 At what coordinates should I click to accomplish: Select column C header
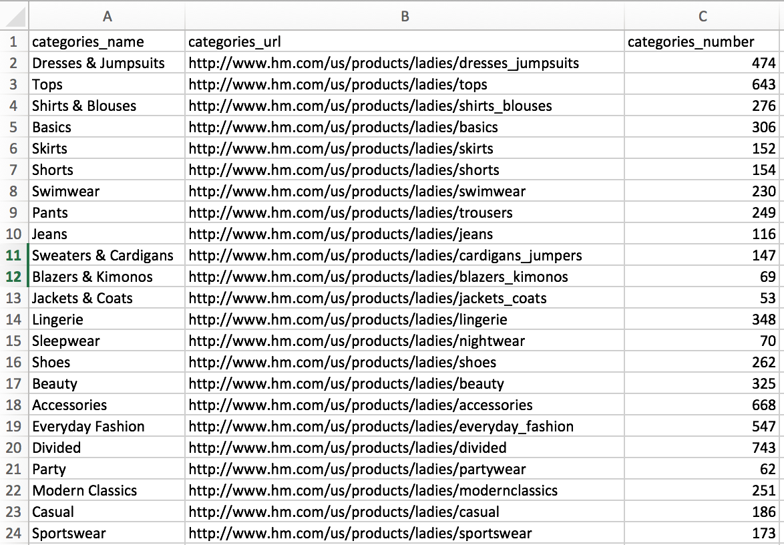click(702, 17)
